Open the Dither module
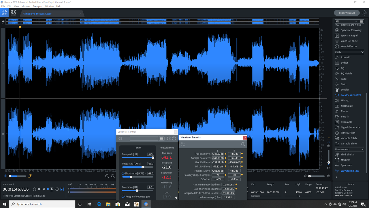Screen dimensions: 369x208 342,63
